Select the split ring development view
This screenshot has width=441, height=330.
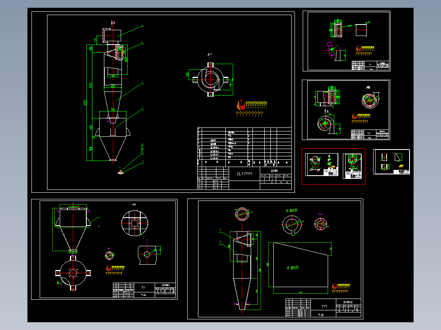(x=292, y=225)
